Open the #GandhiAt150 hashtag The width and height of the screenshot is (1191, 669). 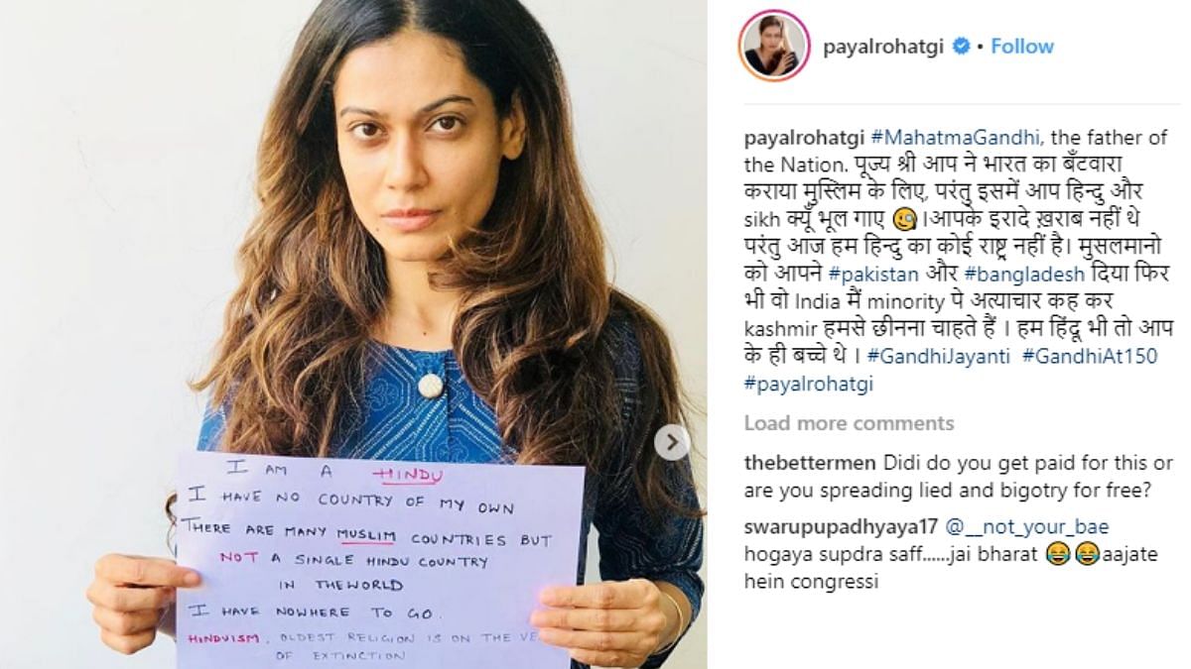(1090, 356)
